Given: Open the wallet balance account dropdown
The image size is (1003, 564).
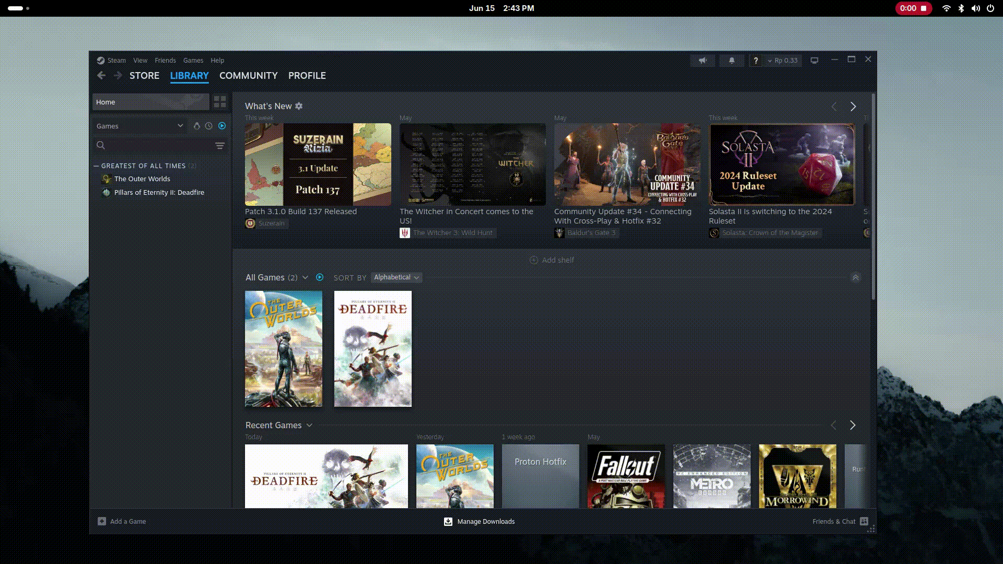Looking at the screenshot, I should point(783,61).
